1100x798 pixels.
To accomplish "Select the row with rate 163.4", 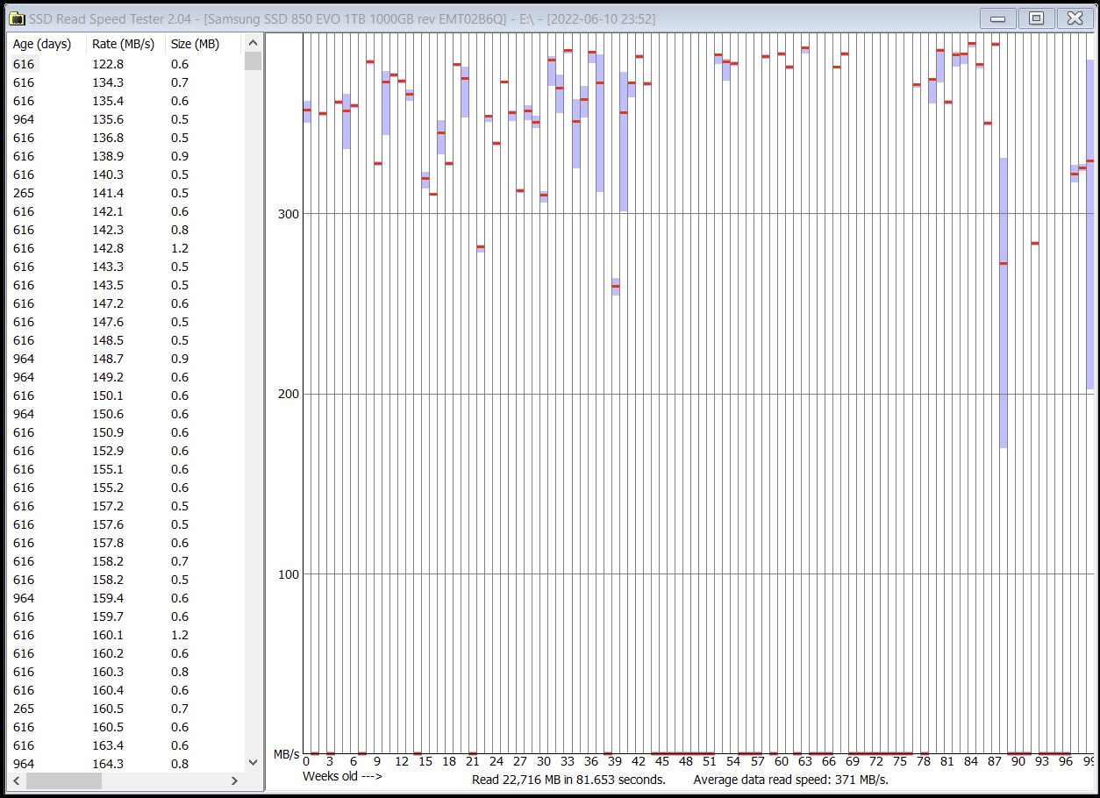I will coord(125,745).
